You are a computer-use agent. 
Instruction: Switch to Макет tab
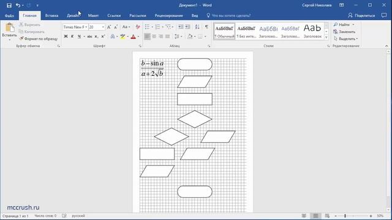click(x=93, y=15)
